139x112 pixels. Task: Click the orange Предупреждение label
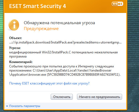point(41,29)
